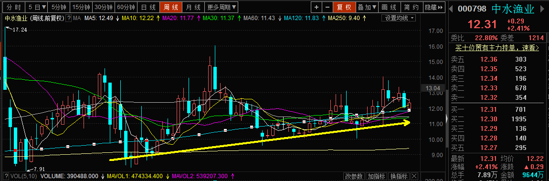Expand 更多周期 more periods dropdown
This screenshot has width=549, height=181.
(x=222, y=7)
